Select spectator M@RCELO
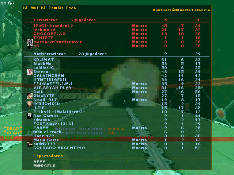 pyautogui.click(x=44, y=166)
